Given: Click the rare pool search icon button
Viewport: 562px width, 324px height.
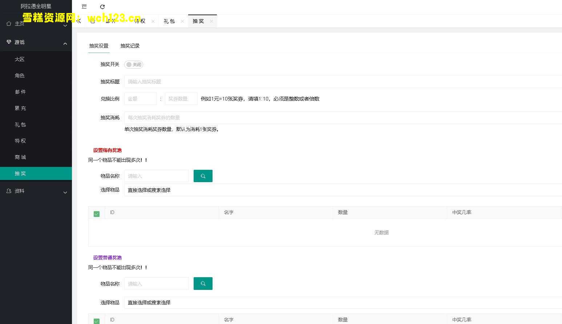Looking at the screenshot, I should pyautogui.click(x=203, y=176).
